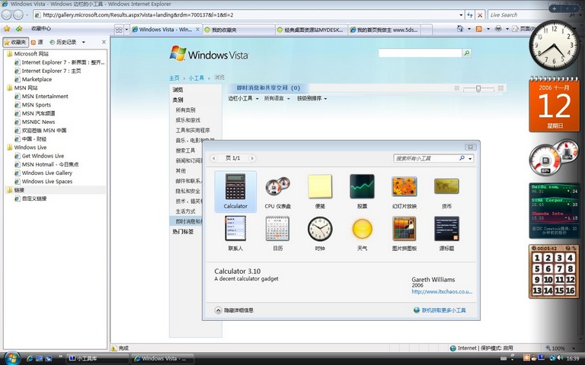Click the Start orb button
585x365 pixels.
coord(11,358)
